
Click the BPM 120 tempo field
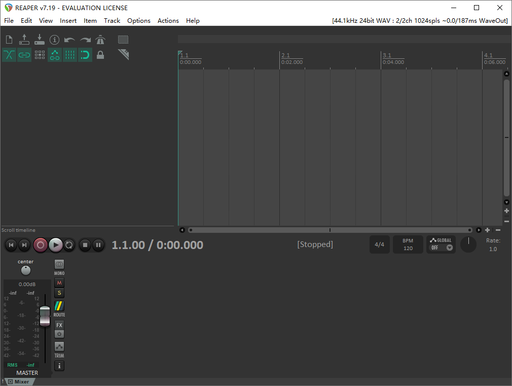[x=408, y=244]
